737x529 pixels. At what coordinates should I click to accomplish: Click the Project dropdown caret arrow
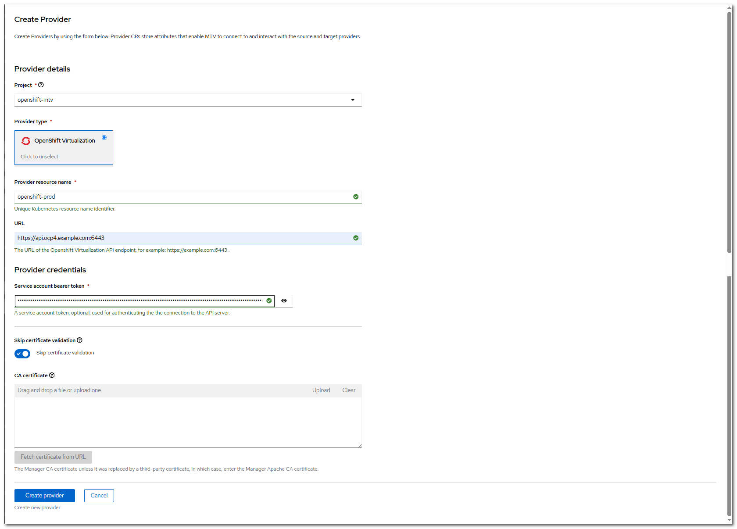353,100
